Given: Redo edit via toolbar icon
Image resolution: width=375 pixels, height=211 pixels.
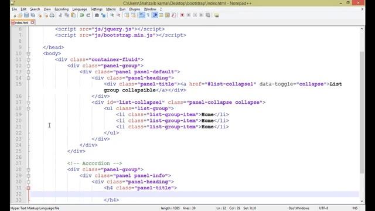Looking at the screenshot, I should pos(88,15).
